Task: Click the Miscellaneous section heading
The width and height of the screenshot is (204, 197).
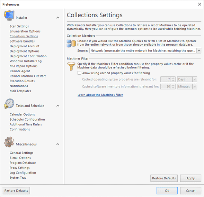Action: click(x=26, y=144)
